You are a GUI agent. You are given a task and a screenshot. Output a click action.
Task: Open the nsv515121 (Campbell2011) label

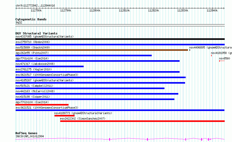(x=34, y=86)
